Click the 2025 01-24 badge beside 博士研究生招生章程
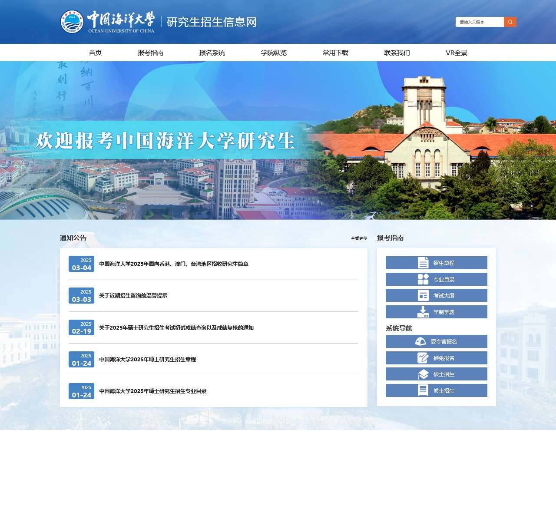This screenshot has width=556, height=519. (x=81, y=360)
